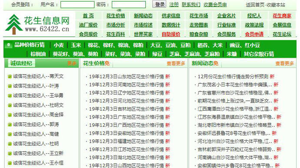Click the 品种价格行情 header icon
300x168 pixels.
click(x=8, y=45)
